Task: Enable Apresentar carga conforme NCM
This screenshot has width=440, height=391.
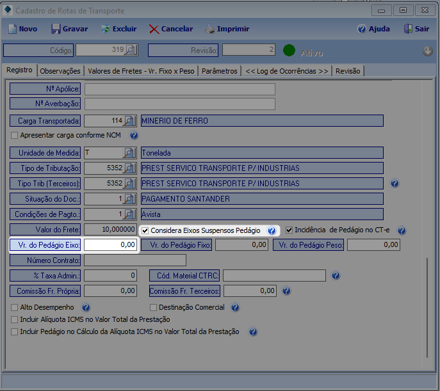Action: (x=15, y=136)
